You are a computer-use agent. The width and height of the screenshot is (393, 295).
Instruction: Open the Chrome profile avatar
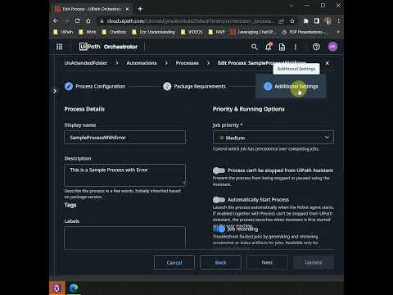(x=327, y=20)
